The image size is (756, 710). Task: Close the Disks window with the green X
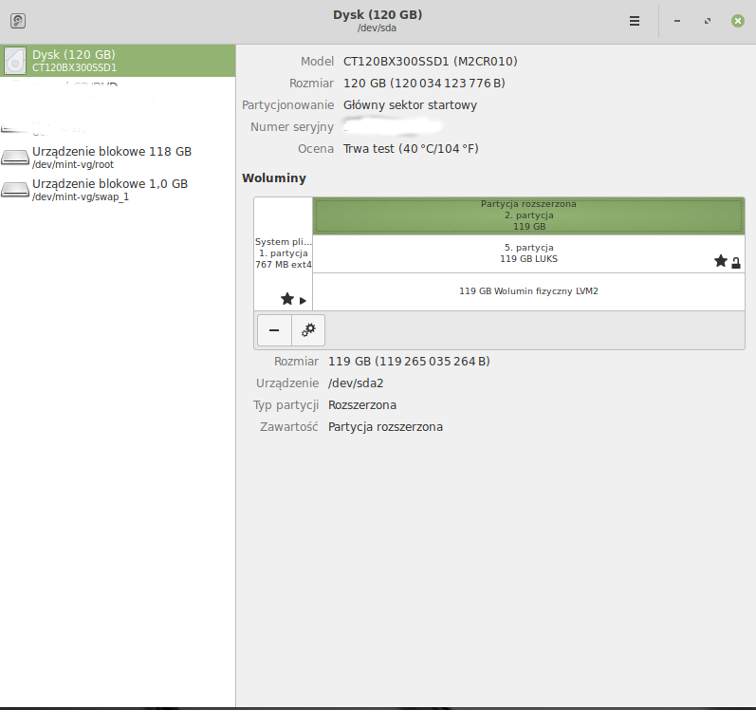737,21
